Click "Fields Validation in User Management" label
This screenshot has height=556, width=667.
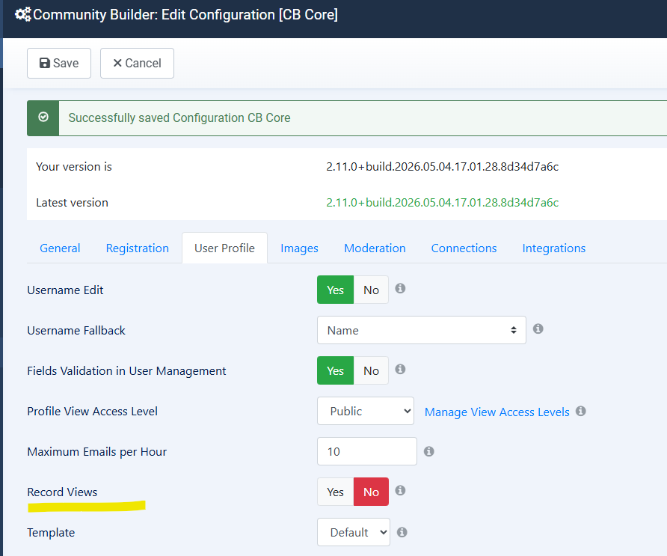click(127, 371)
